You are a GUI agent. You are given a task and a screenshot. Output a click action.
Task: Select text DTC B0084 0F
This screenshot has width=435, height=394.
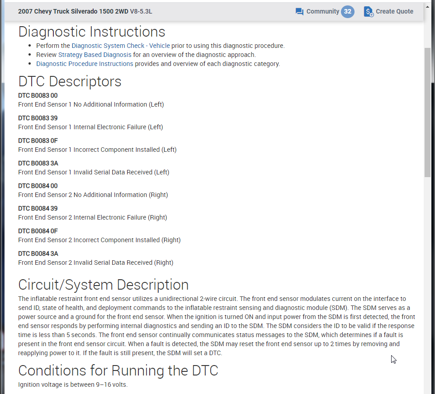pos(38,231)
